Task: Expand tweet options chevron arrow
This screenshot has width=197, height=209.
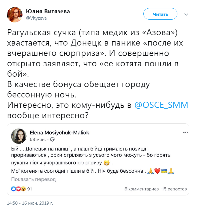Action: tap(186, 14)
